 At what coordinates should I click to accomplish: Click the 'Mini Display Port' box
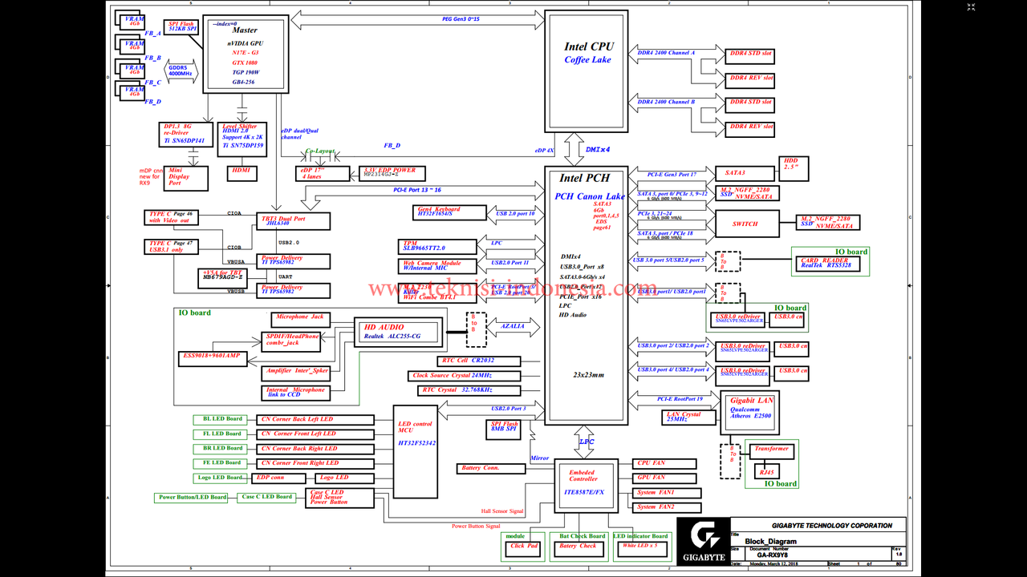tap(185, 178)
